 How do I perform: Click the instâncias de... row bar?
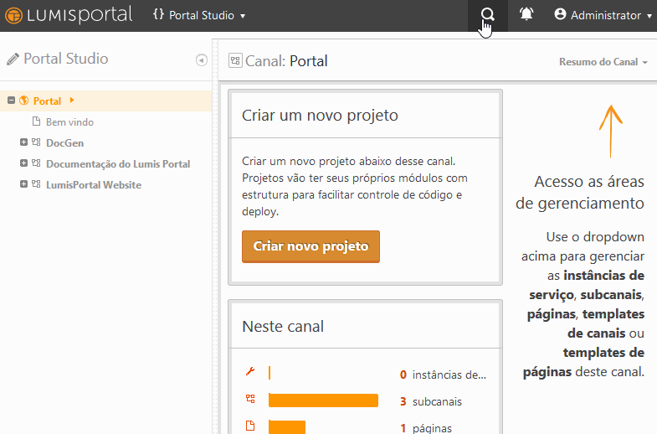click(269, 373)
